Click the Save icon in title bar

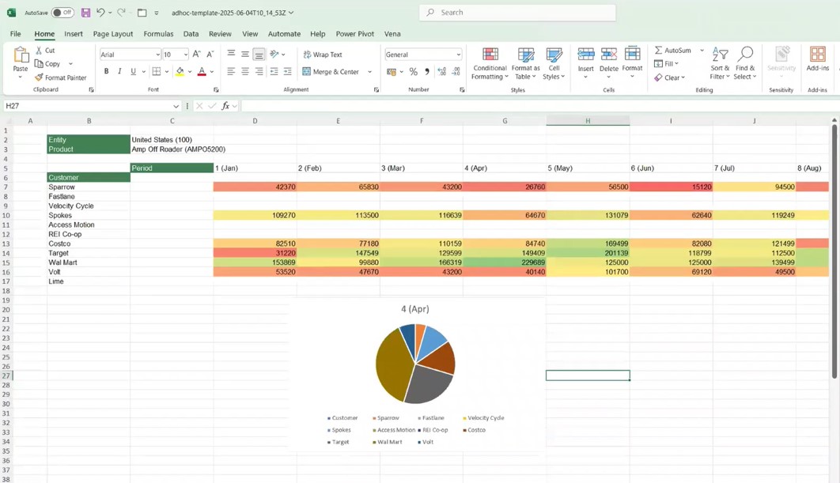[85, 13]
